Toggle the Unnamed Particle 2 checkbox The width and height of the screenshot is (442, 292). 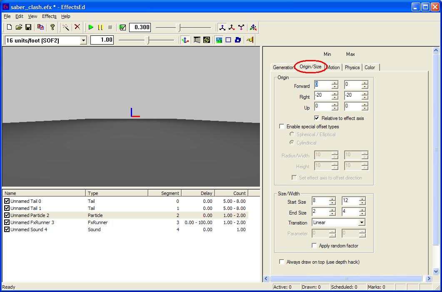[7, 215]
